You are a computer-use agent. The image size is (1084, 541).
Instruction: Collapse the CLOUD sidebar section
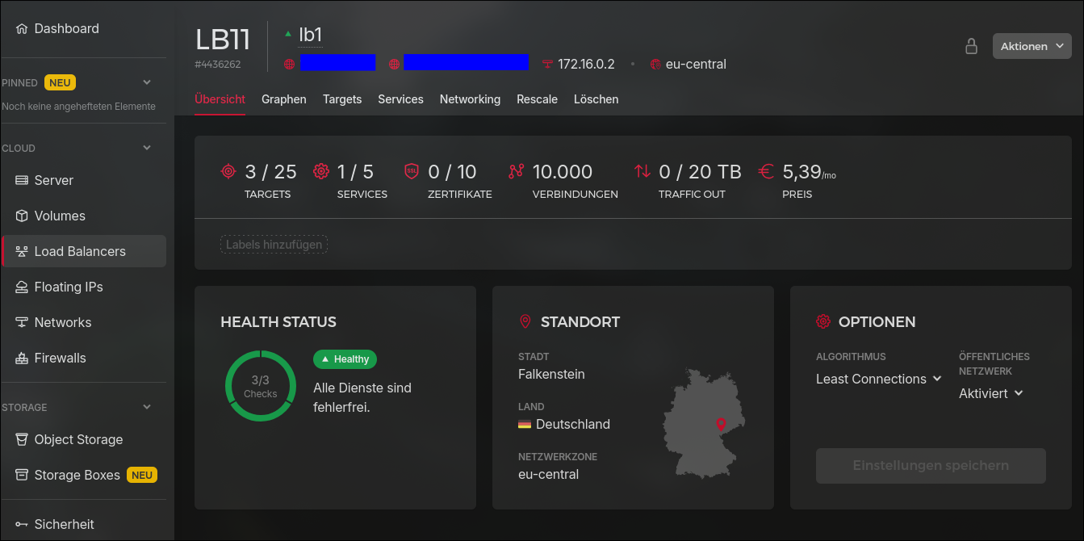pyautogui.click(x=146, y=148)
